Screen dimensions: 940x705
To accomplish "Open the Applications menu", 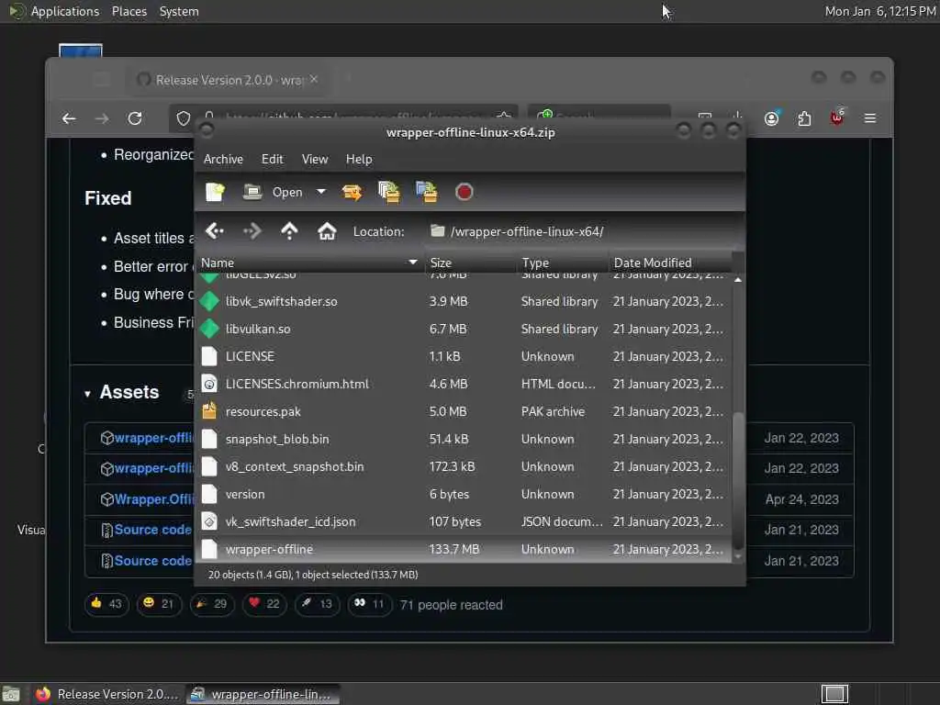I will (x=54, y=11).
